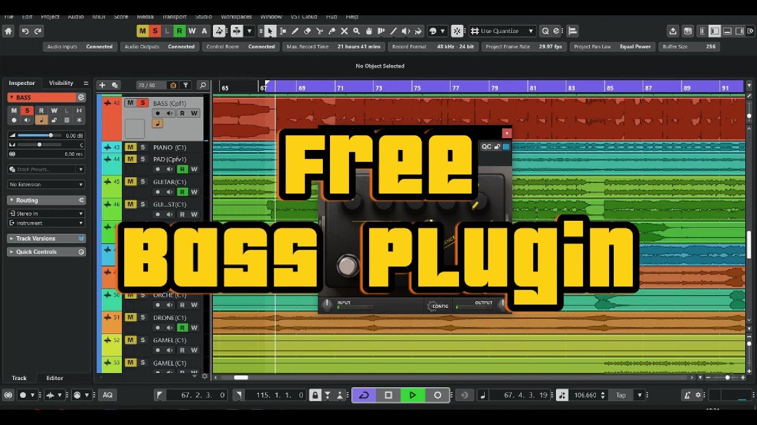Click the Record button in transport
The width and height of the screenshot is (757, 425).
coord(438,395)
